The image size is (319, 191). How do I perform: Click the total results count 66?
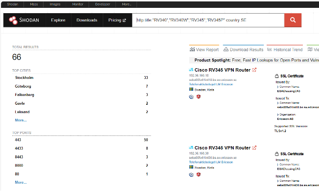coord(17,57)
